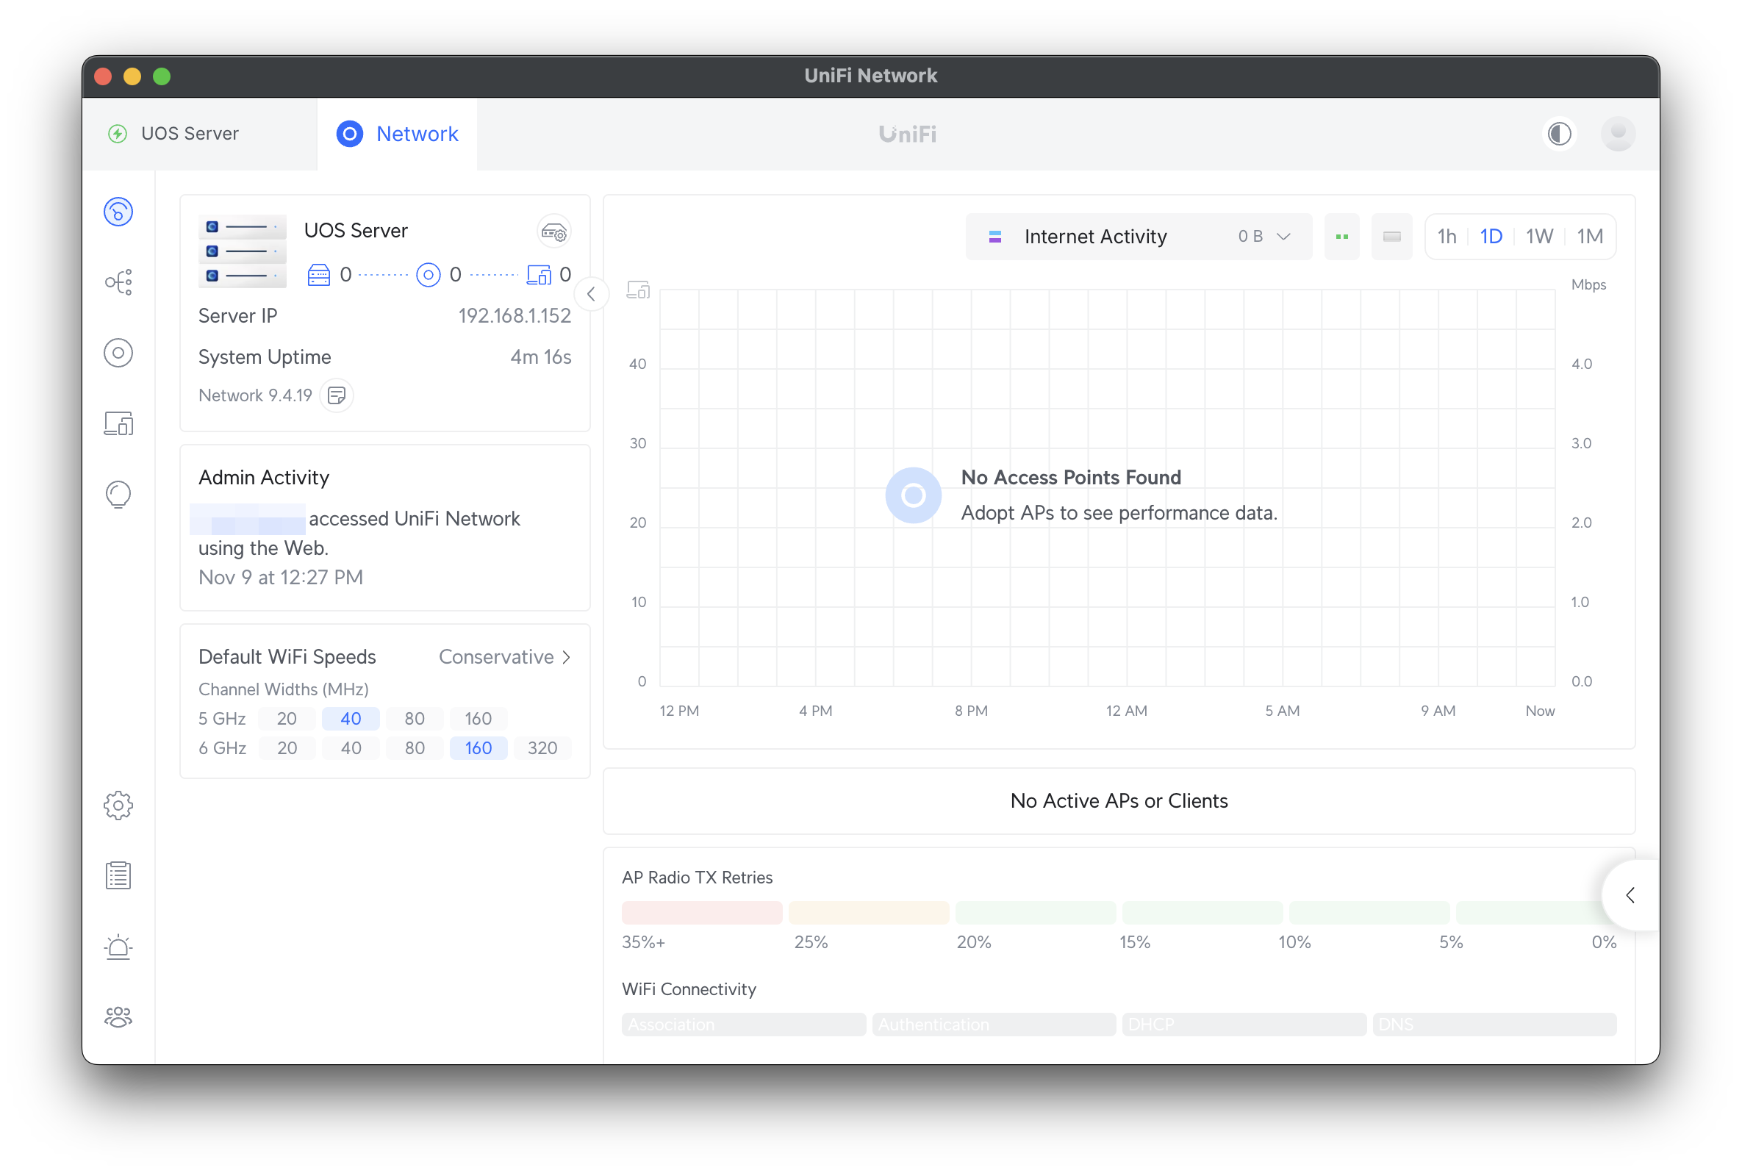The image size is (1742, 1173).
Task: Collapse the left info panel arrow
Action: pyautogui.click(x=591, y=294)
